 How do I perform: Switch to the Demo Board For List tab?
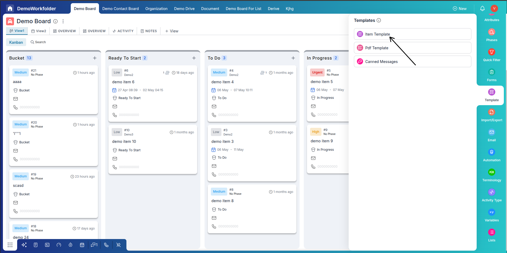[x=244, y=9]
